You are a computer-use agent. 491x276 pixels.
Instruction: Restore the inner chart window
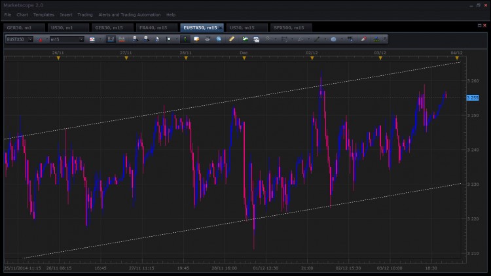tap(479, 26)
